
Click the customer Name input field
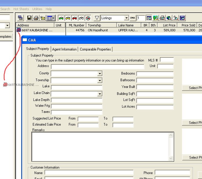pos(89,173)
